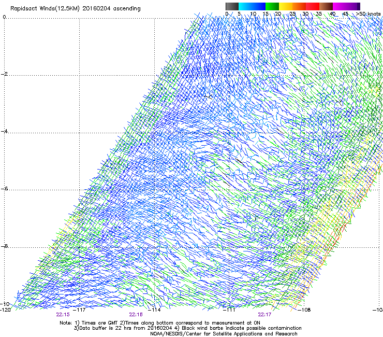Click the 'Times are GMT' note line

[160, 323]
